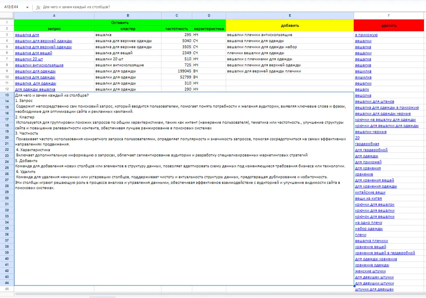The width and height of the screenshot is (426, 298).
Task: Open the 'вешалки 20 шт' link
Action: [x=29, y=59]
